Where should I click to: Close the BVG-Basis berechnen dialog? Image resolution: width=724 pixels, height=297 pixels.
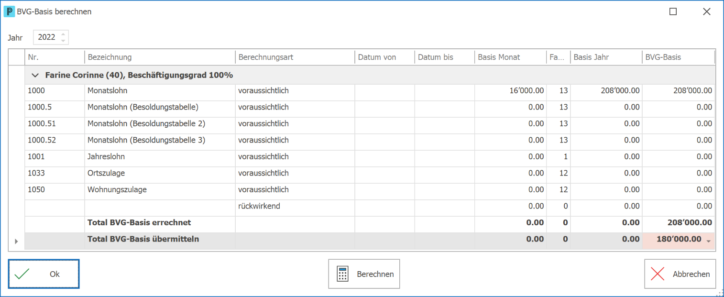[706, 11]
